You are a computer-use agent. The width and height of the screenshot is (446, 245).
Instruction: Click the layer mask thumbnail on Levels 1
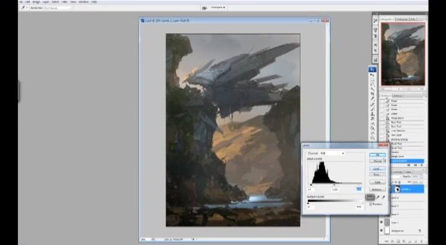click(x=397, y=189)
